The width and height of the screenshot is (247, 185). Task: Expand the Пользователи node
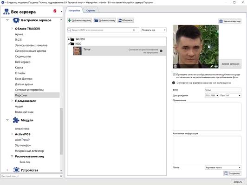12,100
